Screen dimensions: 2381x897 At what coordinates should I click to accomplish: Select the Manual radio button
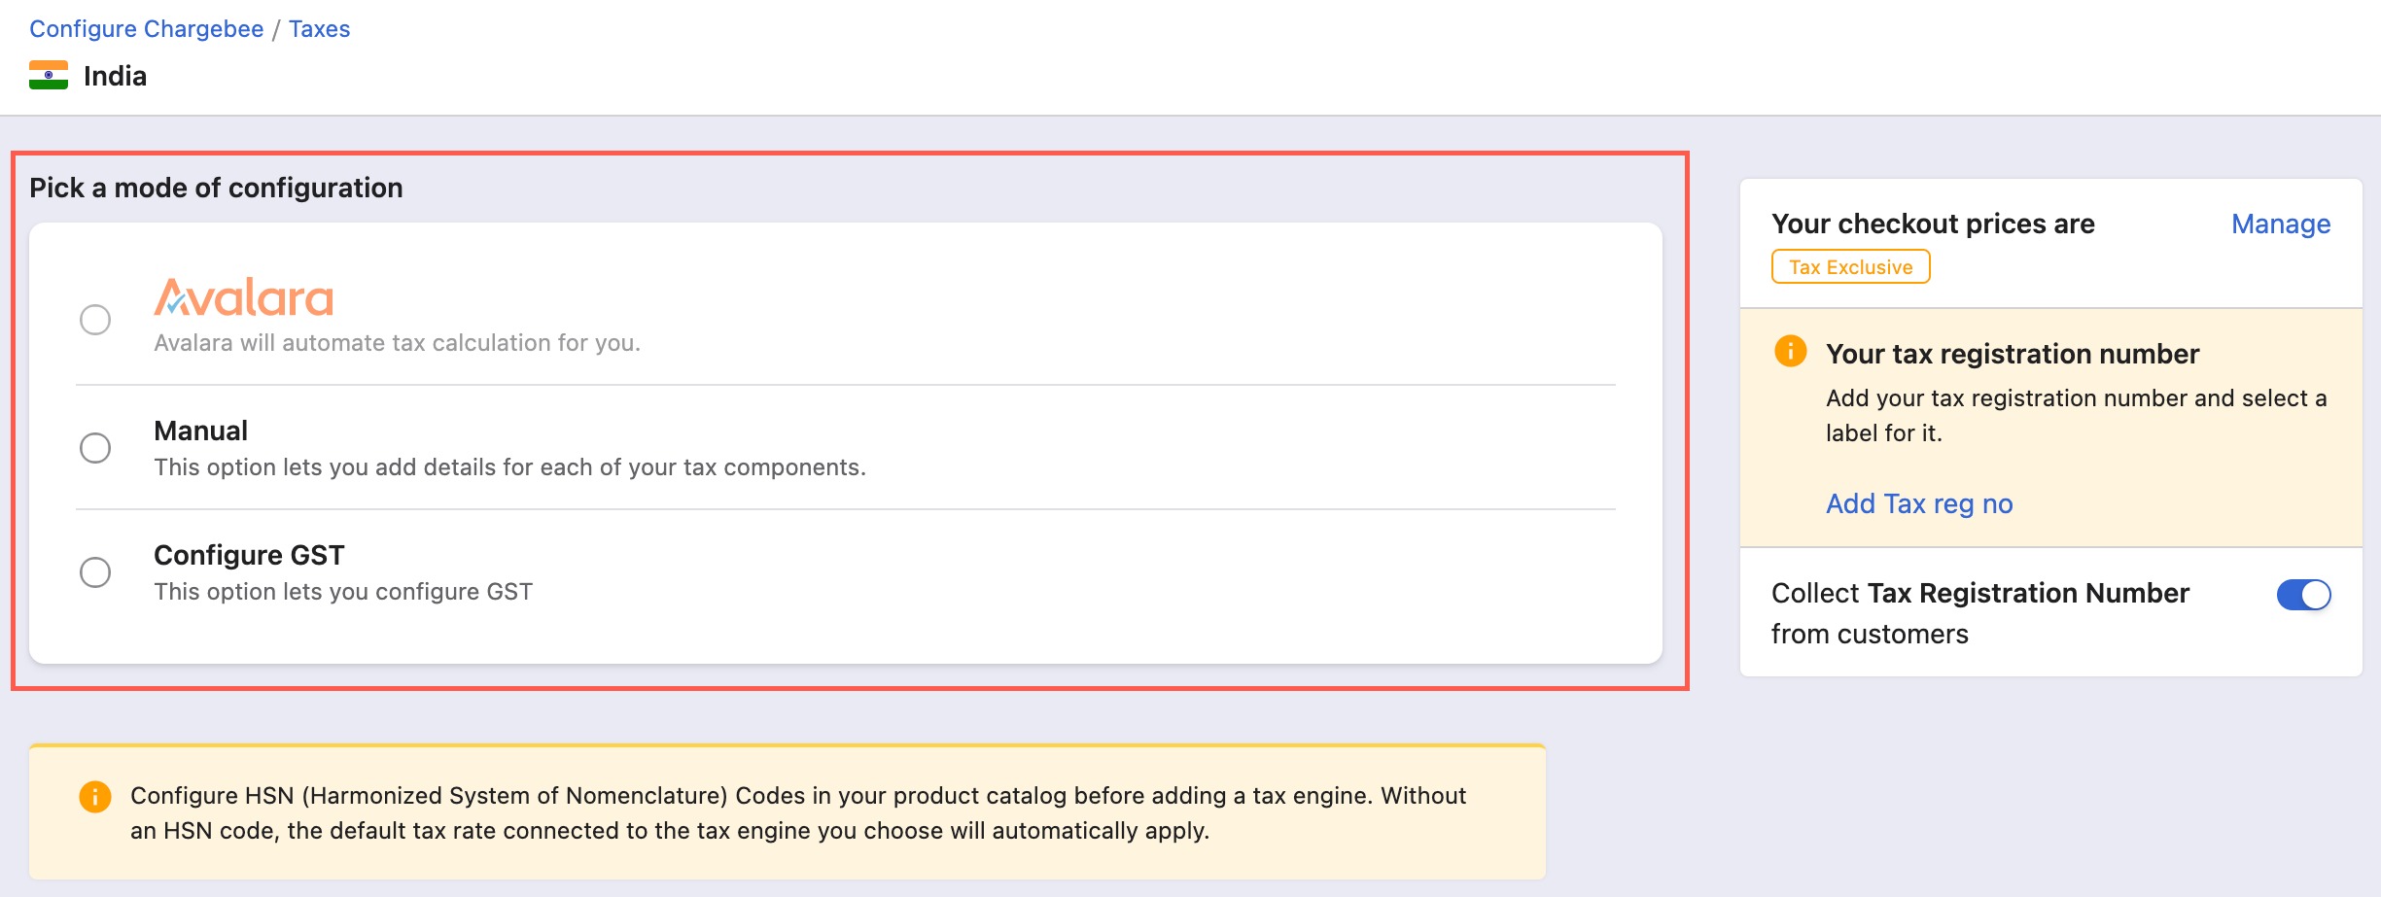coord(95,448)
